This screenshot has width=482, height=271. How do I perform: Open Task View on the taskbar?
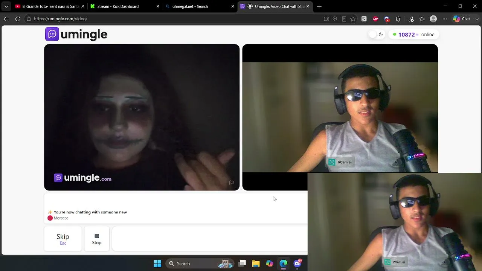click(x=242, y=263)
